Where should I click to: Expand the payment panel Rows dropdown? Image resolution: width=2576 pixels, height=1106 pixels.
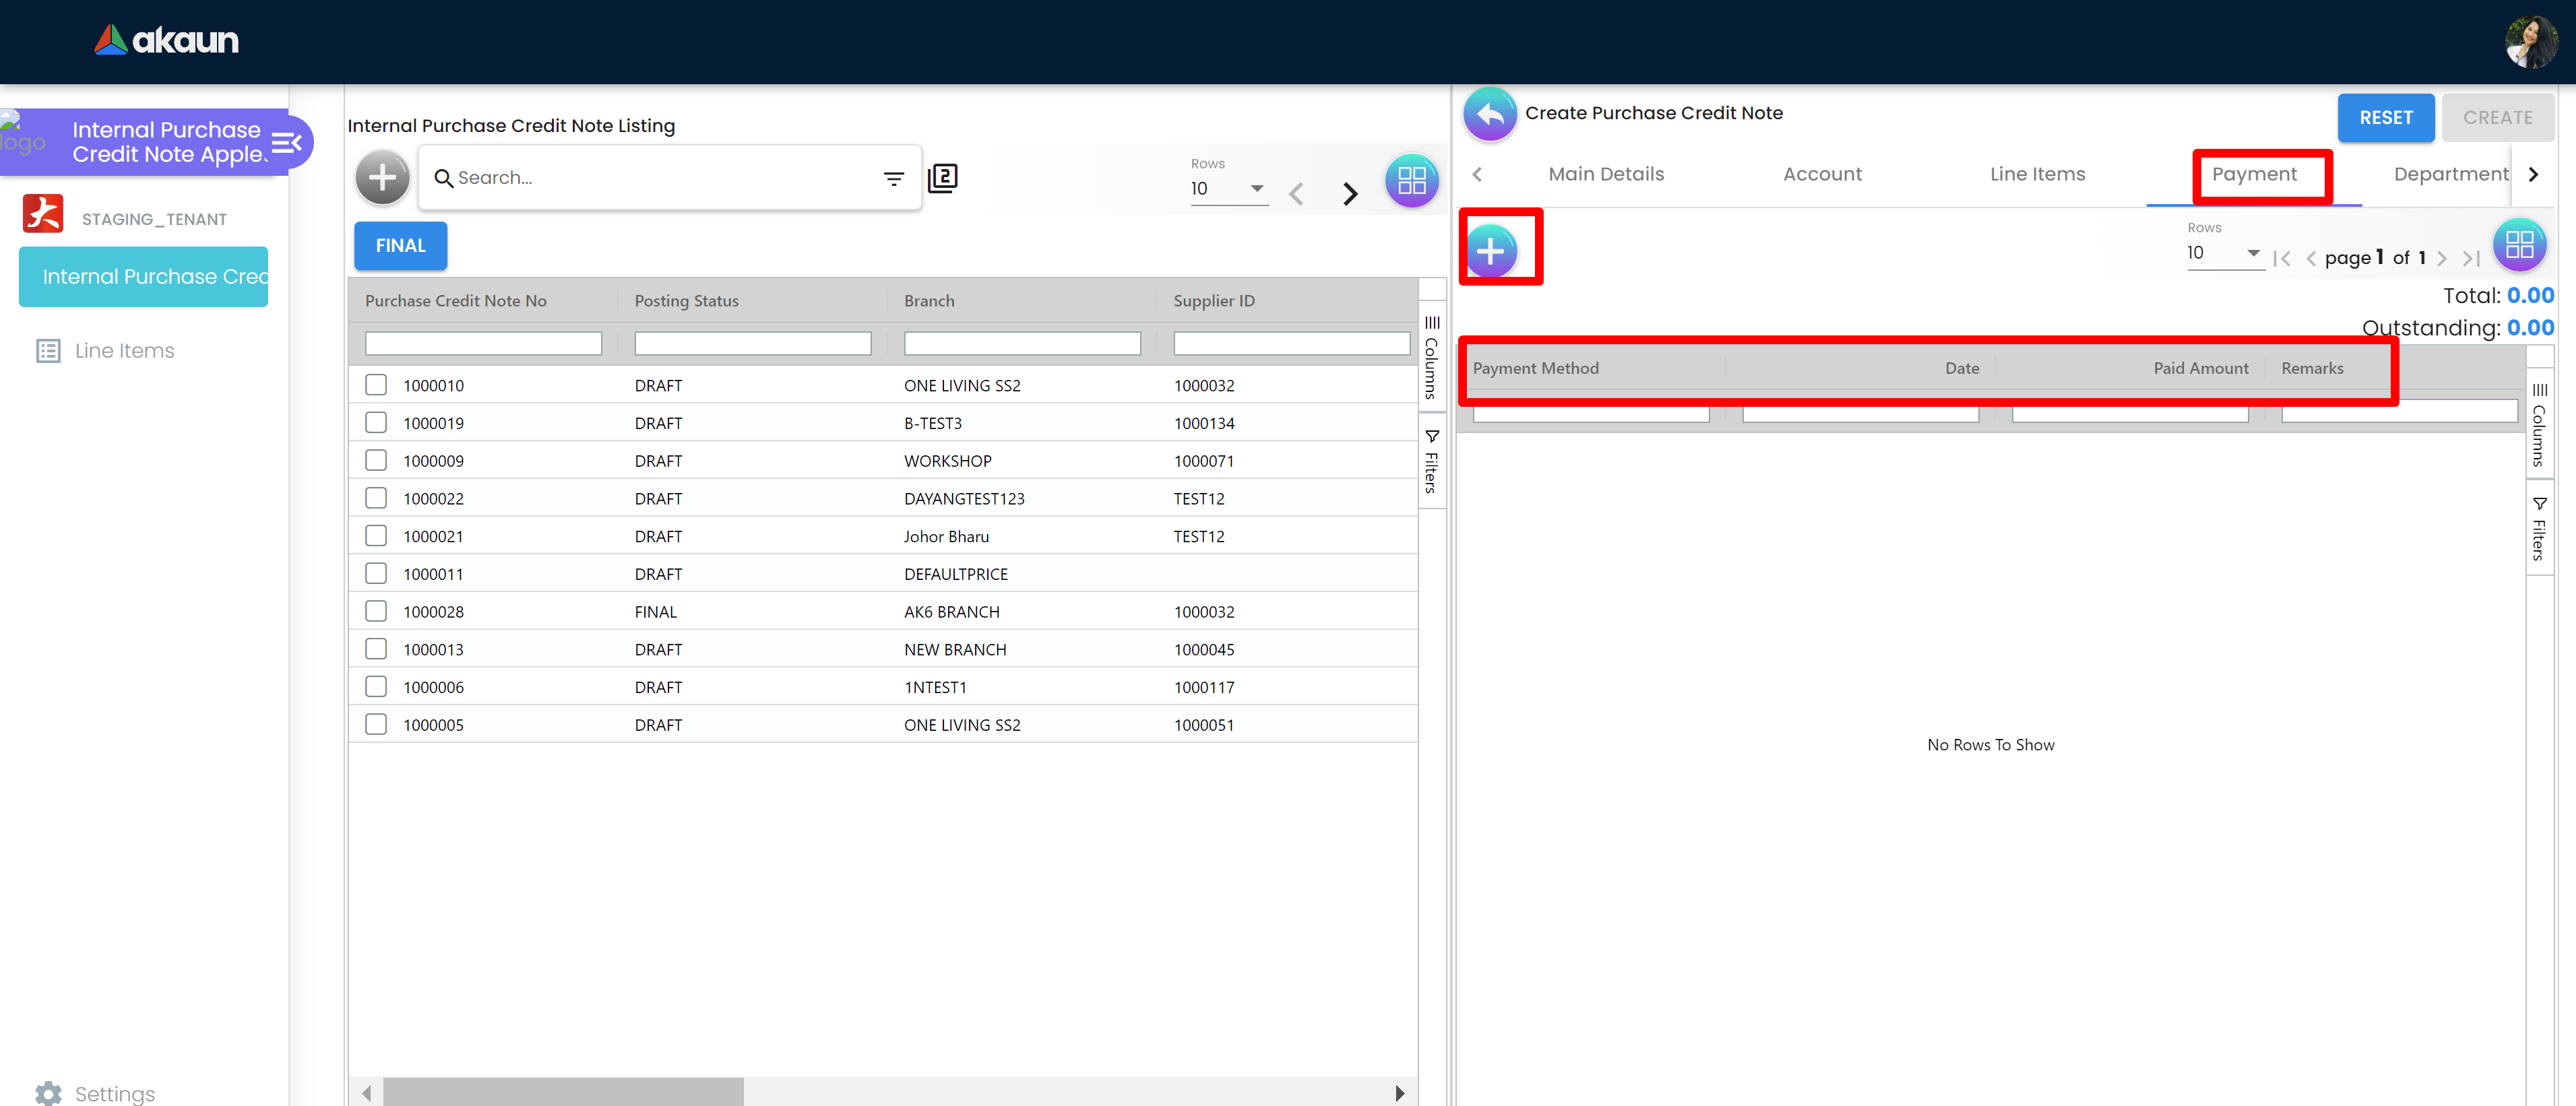(x=2224, y=253)
